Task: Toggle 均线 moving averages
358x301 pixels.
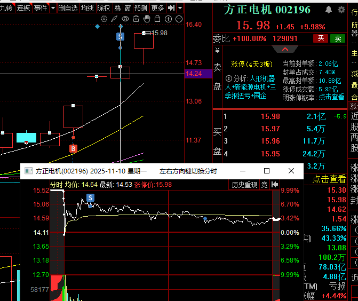Action: [87, 9]
